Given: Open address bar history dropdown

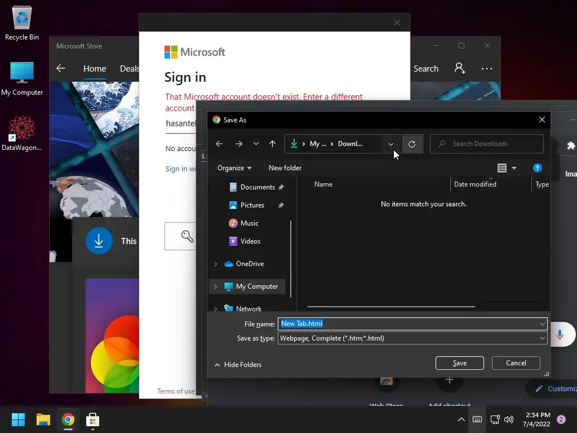Looking at the screenshot, I should (x=391, y=144).
